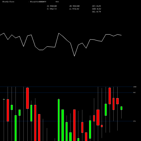
Task: Click the 'Monthly Charts' title text
Action: pyautogui.click(x=8, y=2)
